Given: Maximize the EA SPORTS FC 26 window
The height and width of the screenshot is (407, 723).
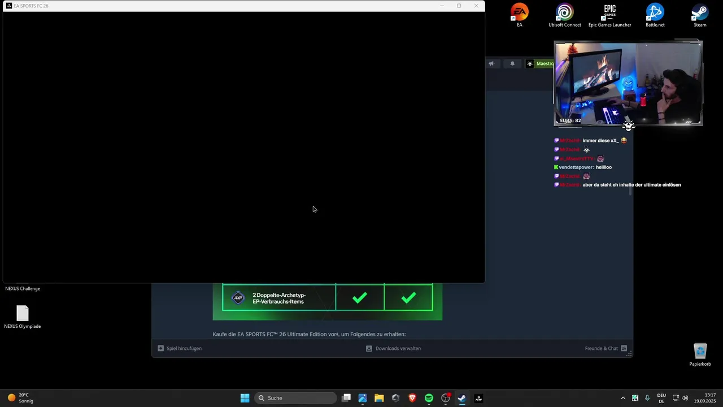Looking at the screenshot, I should coord(459,6).
